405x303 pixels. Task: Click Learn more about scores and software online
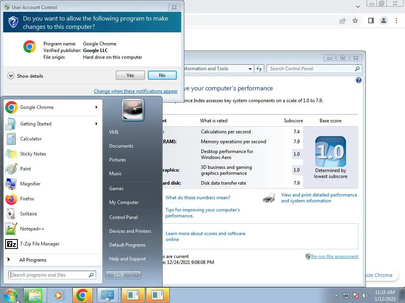[205, 236]
